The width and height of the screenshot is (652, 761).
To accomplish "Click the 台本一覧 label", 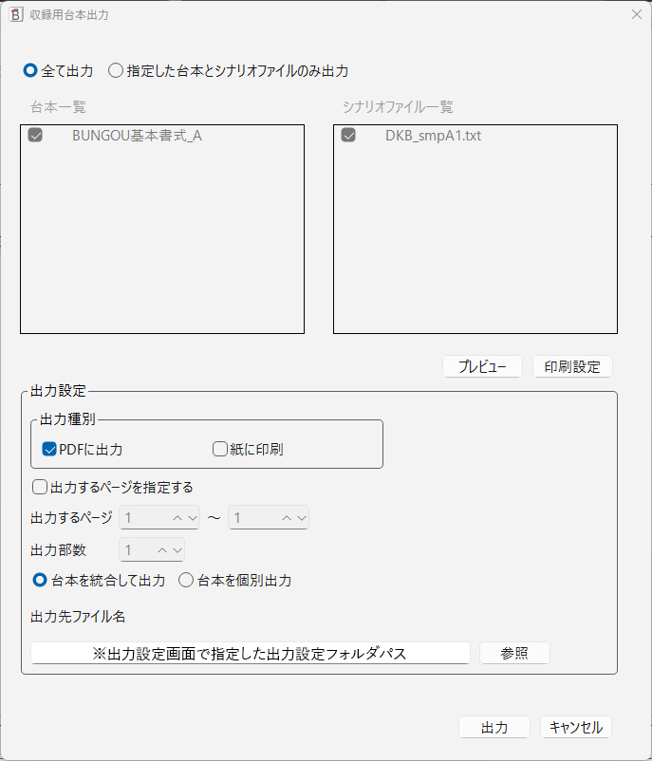I will click(x=58, y=107).
